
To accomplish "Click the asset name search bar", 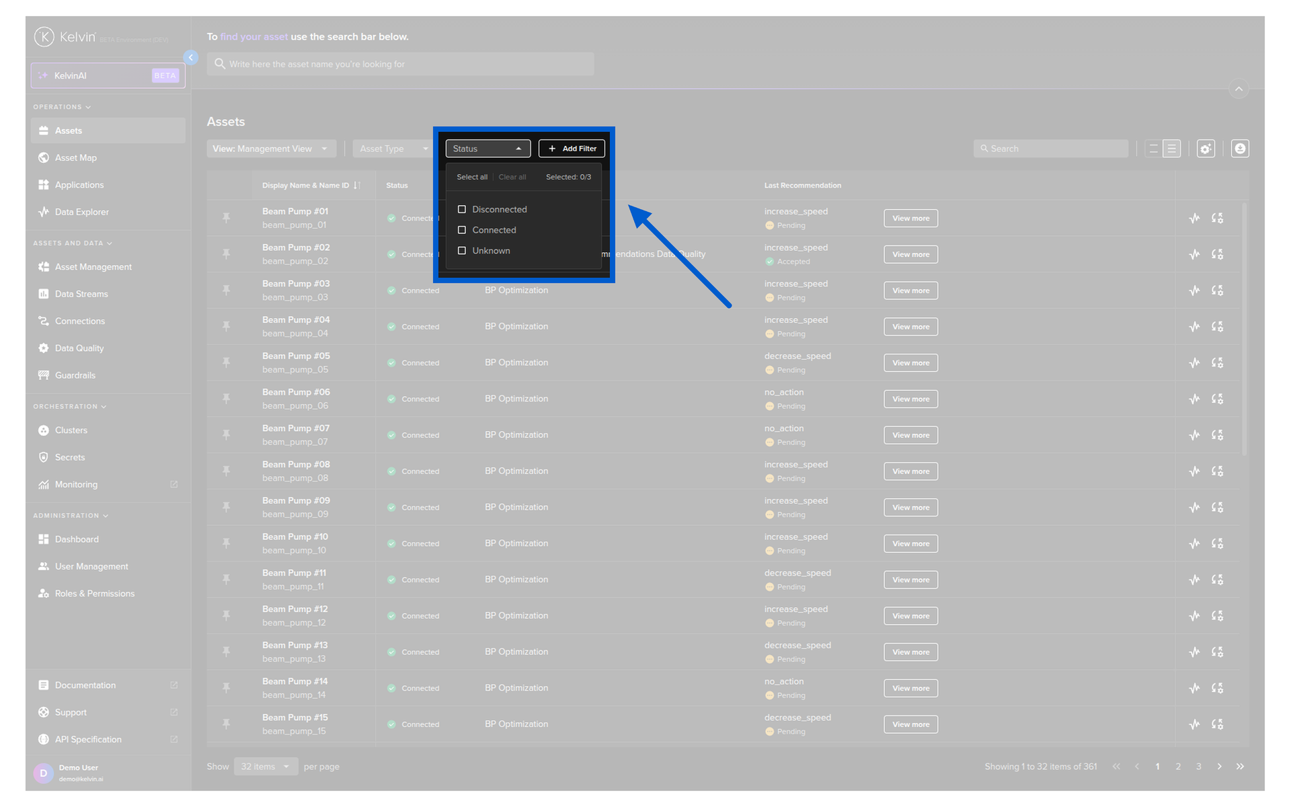I will (400, 65).
